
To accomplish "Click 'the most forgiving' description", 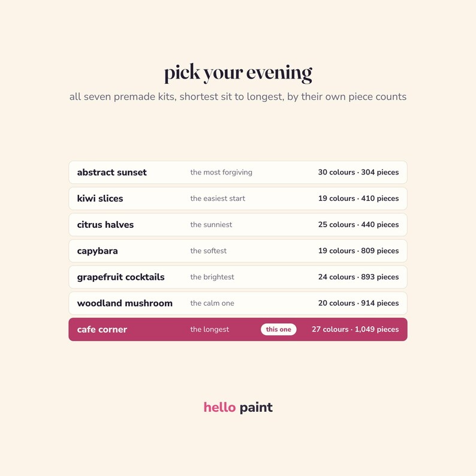I will (x=221, y=172).
